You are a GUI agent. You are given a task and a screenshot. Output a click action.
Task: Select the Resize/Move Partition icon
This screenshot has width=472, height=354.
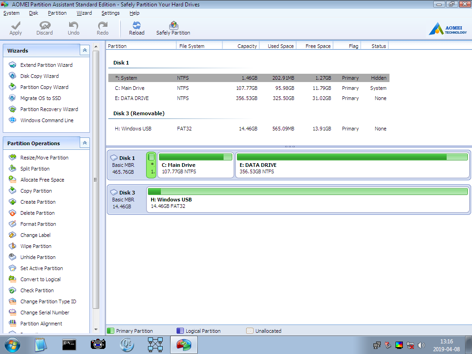pos(12,158)
